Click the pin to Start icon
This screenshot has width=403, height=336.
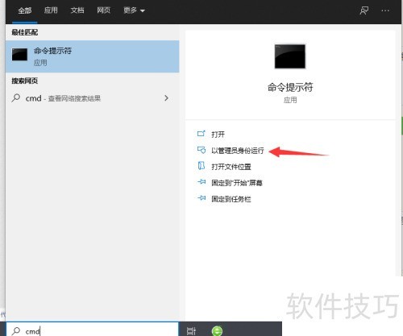click(201, 182)
